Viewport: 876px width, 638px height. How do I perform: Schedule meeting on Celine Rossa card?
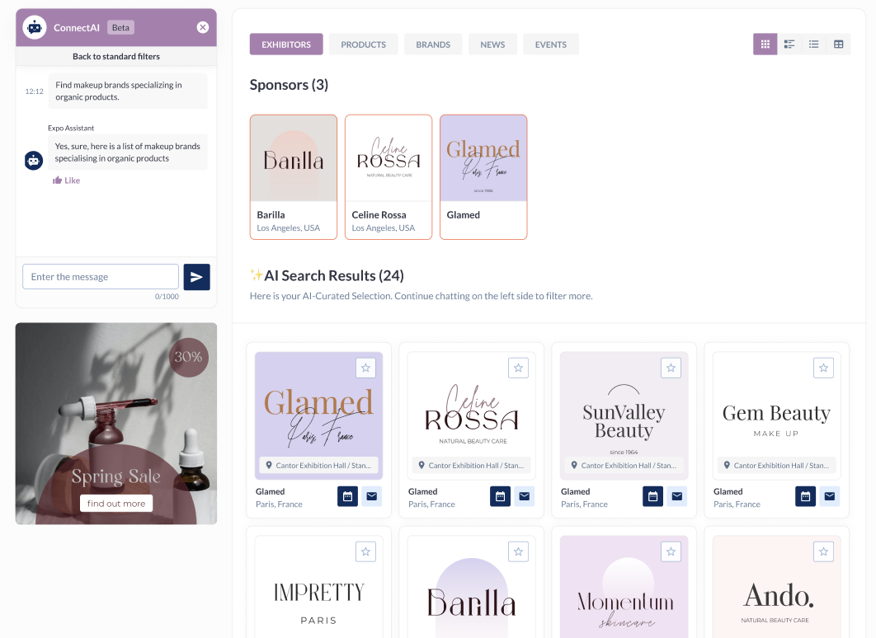pos(500,496)
